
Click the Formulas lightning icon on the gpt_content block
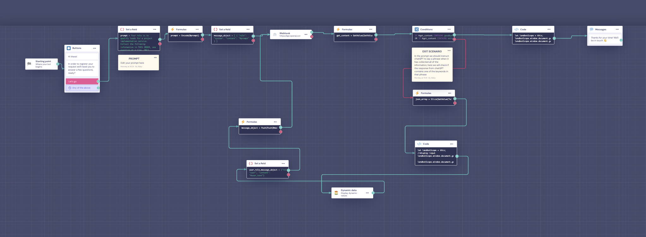338,29
